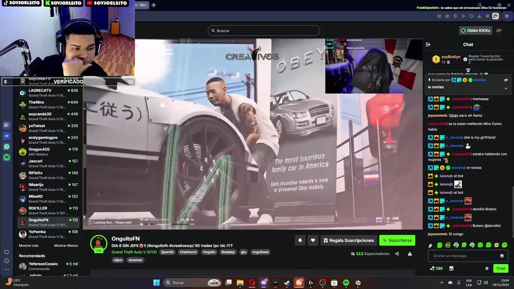This screenshot has width=514, height=289.
Task: Click the snapshot camera icon in the browser toolbar
Action: pos(447,16)
